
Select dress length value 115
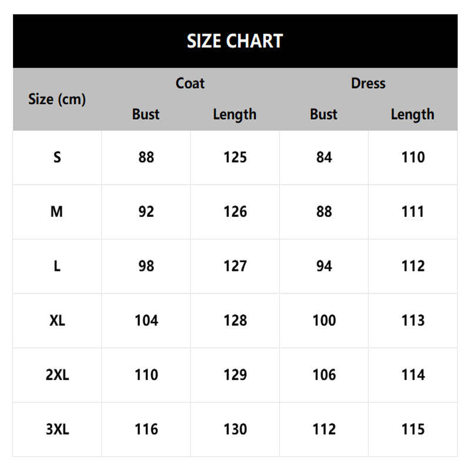click(x=412, y=429)
